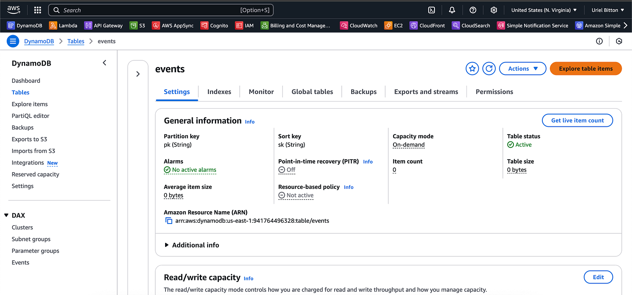The height and width of the screenshot is (295, 632).
Task: Switch to the Global tables tab
Action: pyautogui.click(x=312, y=92)
